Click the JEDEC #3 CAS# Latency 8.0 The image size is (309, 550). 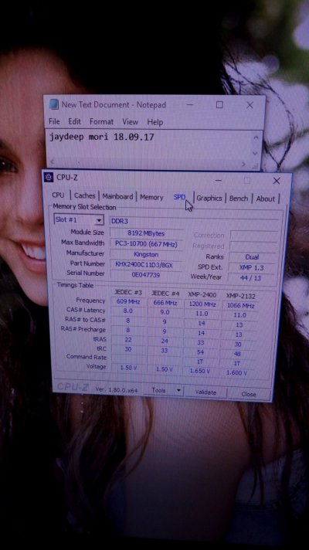point(128,311)
